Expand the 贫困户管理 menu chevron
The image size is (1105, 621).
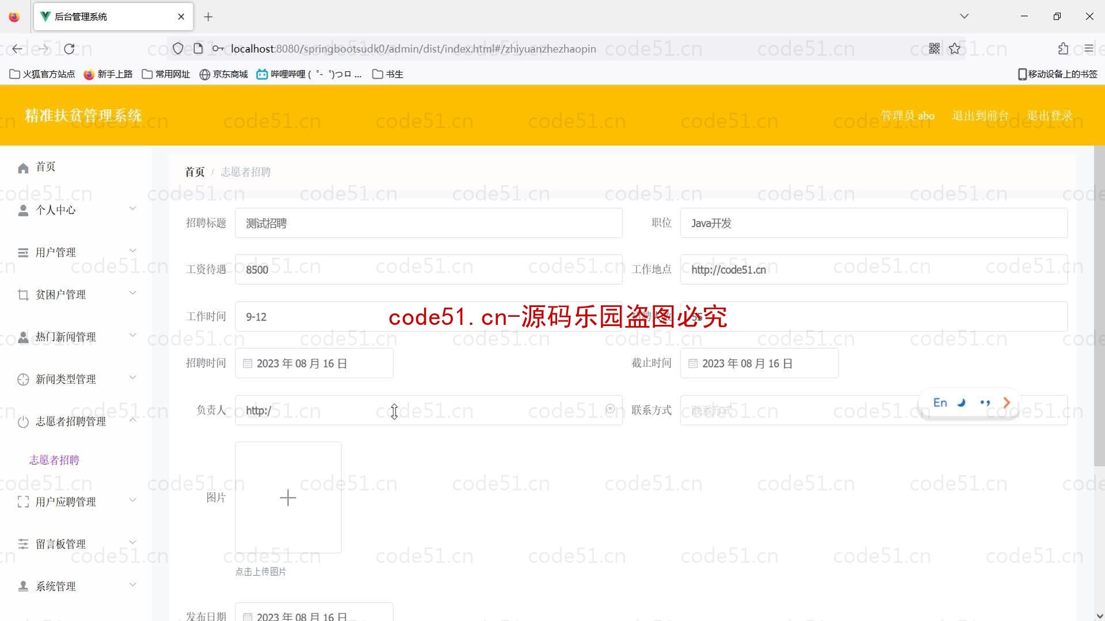pos(132,293)
